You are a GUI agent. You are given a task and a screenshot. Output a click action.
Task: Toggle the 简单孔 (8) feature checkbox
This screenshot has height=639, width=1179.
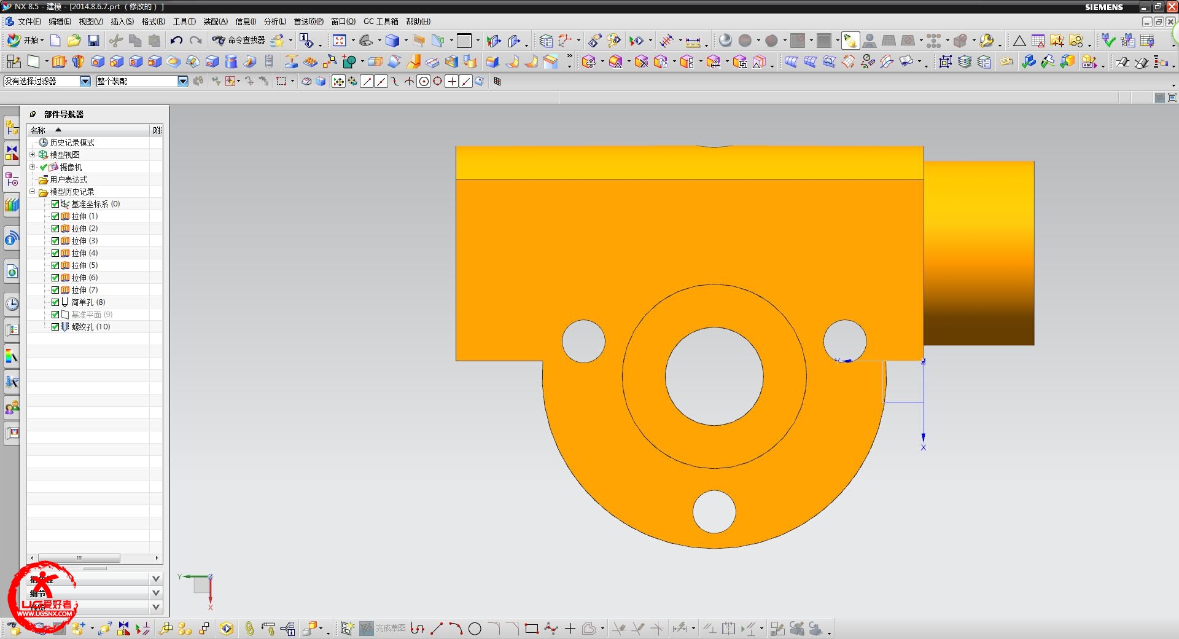[55, 302]
